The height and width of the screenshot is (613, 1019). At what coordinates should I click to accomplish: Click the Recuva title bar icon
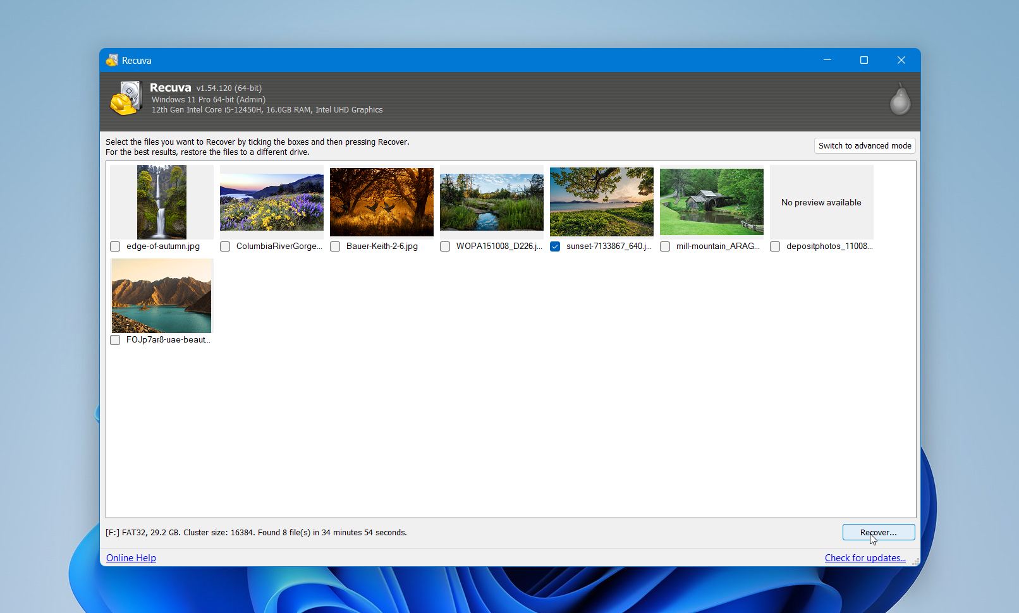(x=112, y=61)
